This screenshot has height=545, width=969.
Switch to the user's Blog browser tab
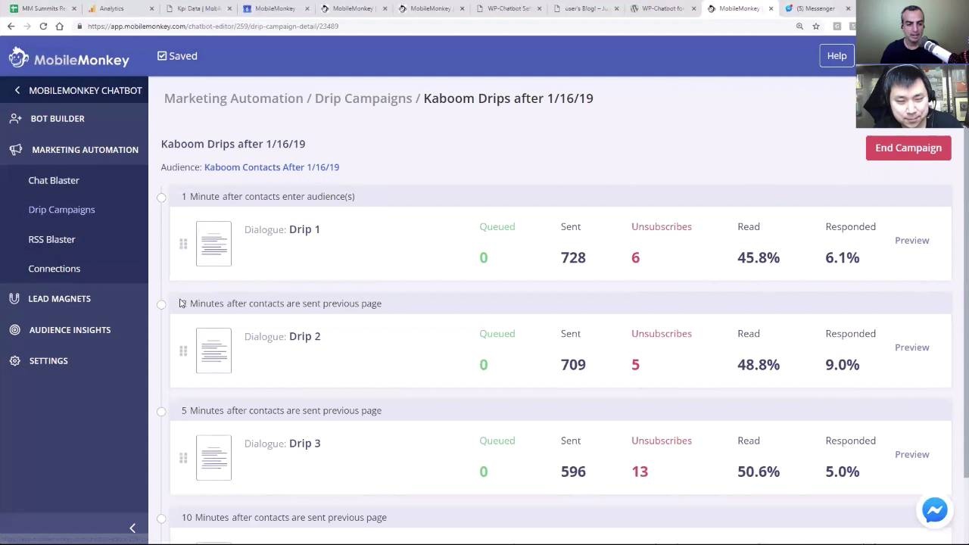tap(584, 8)
